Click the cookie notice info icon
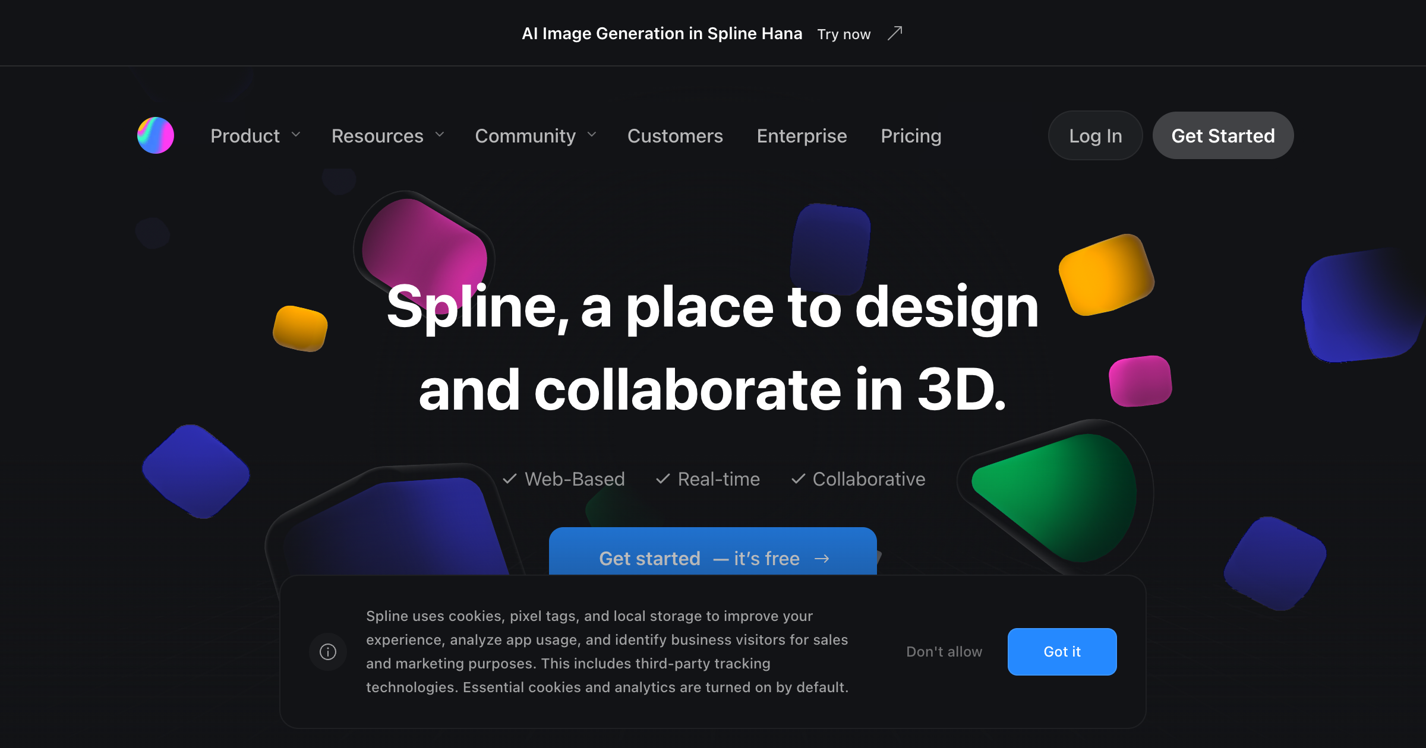 point(328,652)
